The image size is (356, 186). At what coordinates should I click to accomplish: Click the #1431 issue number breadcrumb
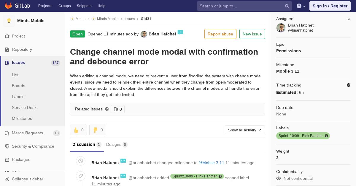[x=146, y=19]
